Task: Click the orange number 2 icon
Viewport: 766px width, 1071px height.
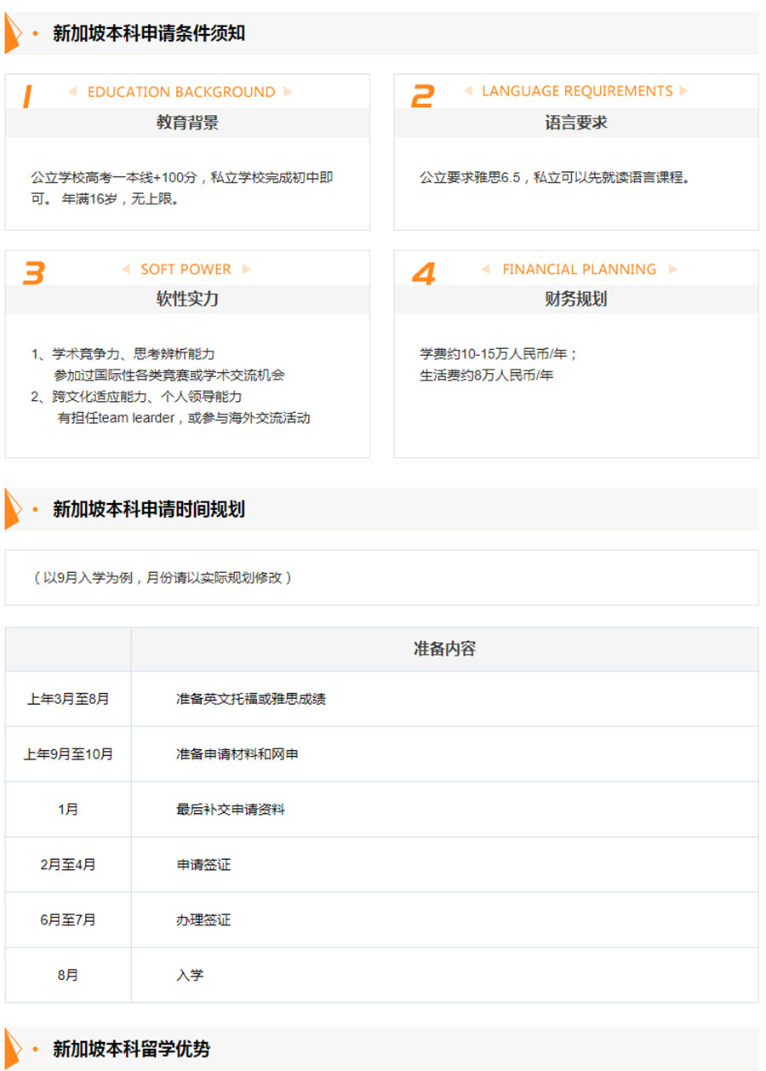Action: tap(422, 97)
